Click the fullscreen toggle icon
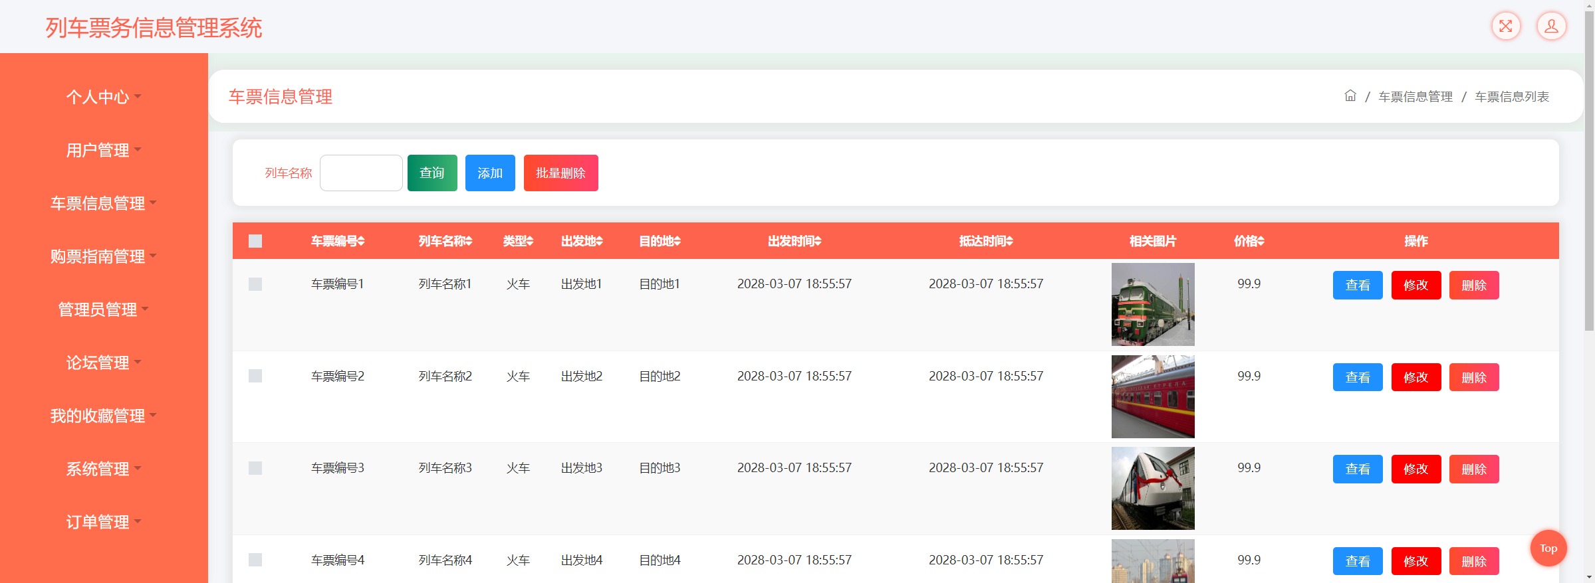Viewport: 1595px width, 583px height. tap(1506, 27)
